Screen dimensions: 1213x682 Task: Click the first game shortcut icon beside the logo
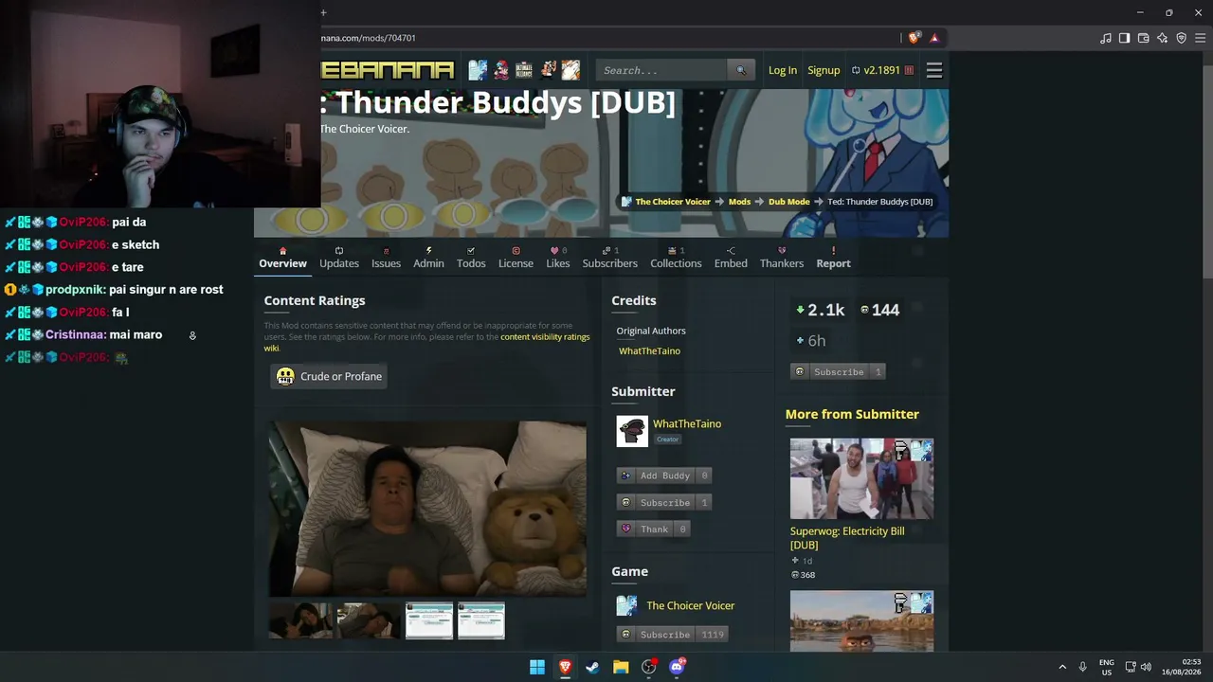pyautogui.click(x=478, y=69)
